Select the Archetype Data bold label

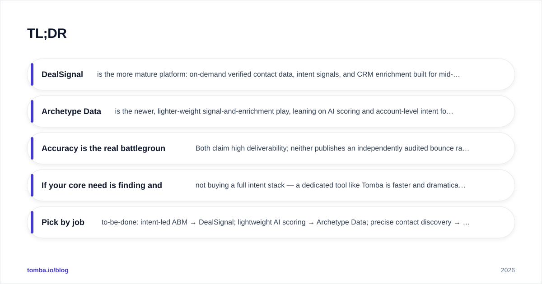click(71, 111)
